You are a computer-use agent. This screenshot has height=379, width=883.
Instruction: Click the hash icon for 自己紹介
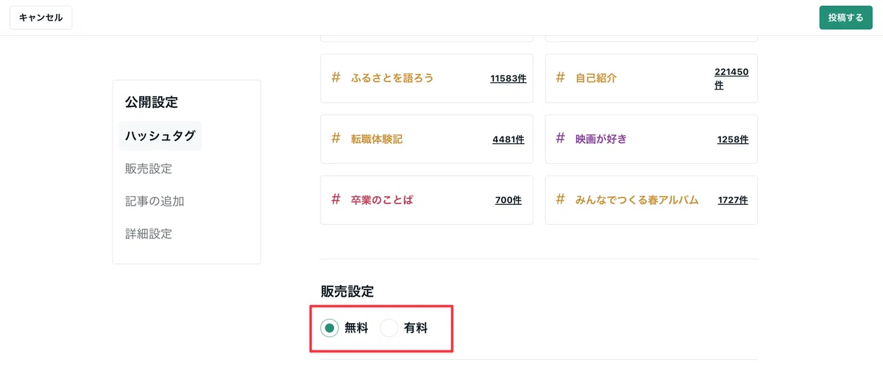pos(561,77)
